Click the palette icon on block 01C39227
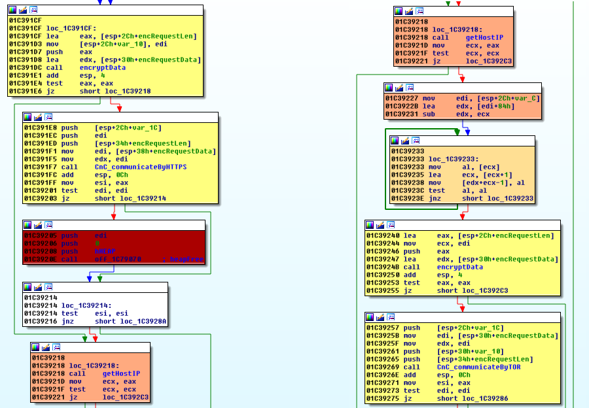 387,86
